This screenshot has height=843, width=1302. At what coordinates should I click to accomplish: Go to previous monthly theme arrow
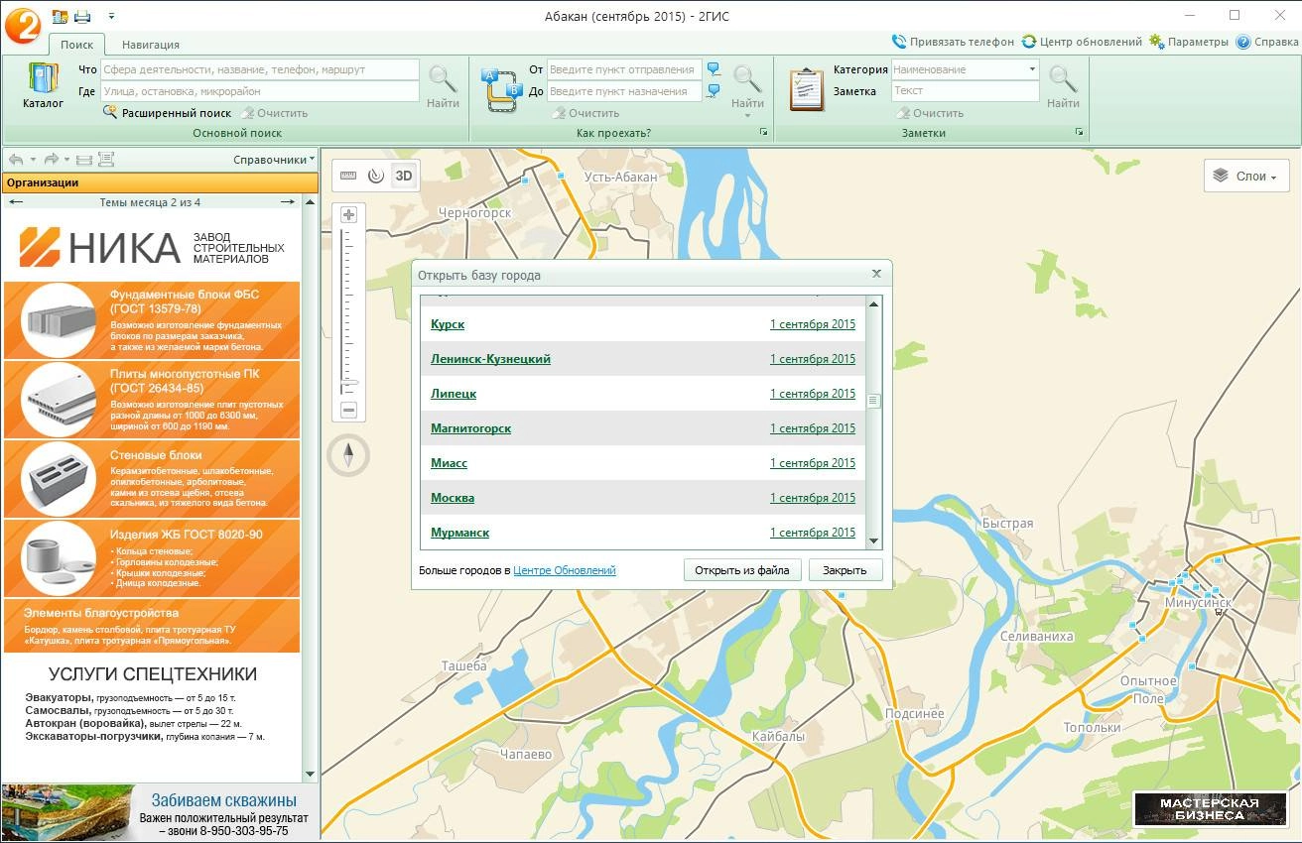tap(16, 202)
